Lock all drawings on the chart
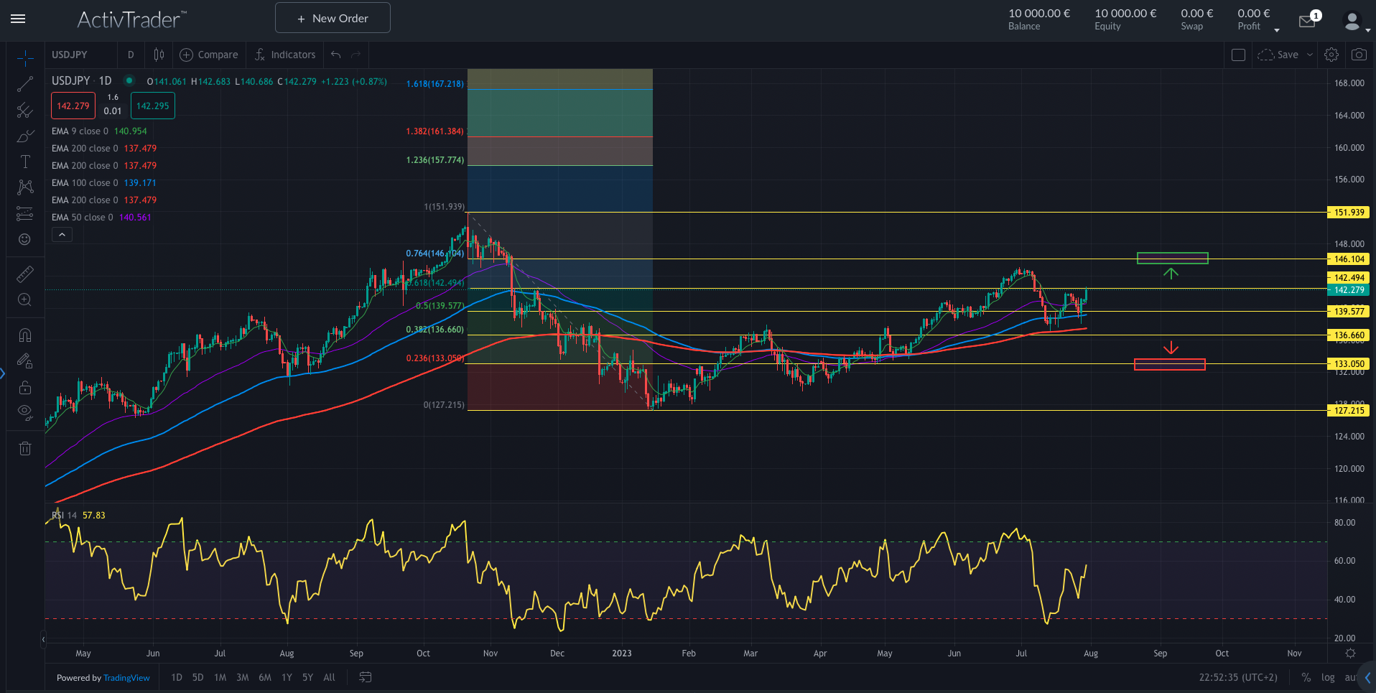 (25, 387)
